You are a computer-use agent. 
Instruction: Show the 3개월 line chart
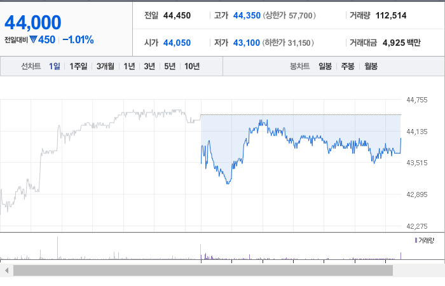click(x=106, y=66)
